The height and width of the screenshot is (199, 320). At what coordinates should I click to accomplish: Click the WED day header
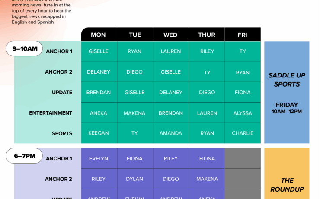[171, 35]
